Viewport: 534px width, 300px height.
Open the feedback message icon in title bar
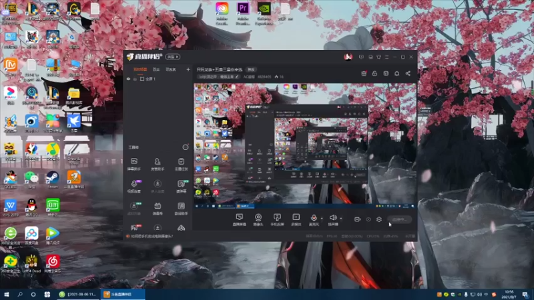click(361, 57)
